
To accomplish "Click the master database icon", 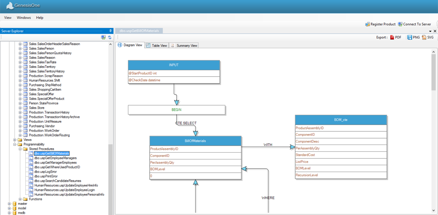I will click(x=14, y=204).
